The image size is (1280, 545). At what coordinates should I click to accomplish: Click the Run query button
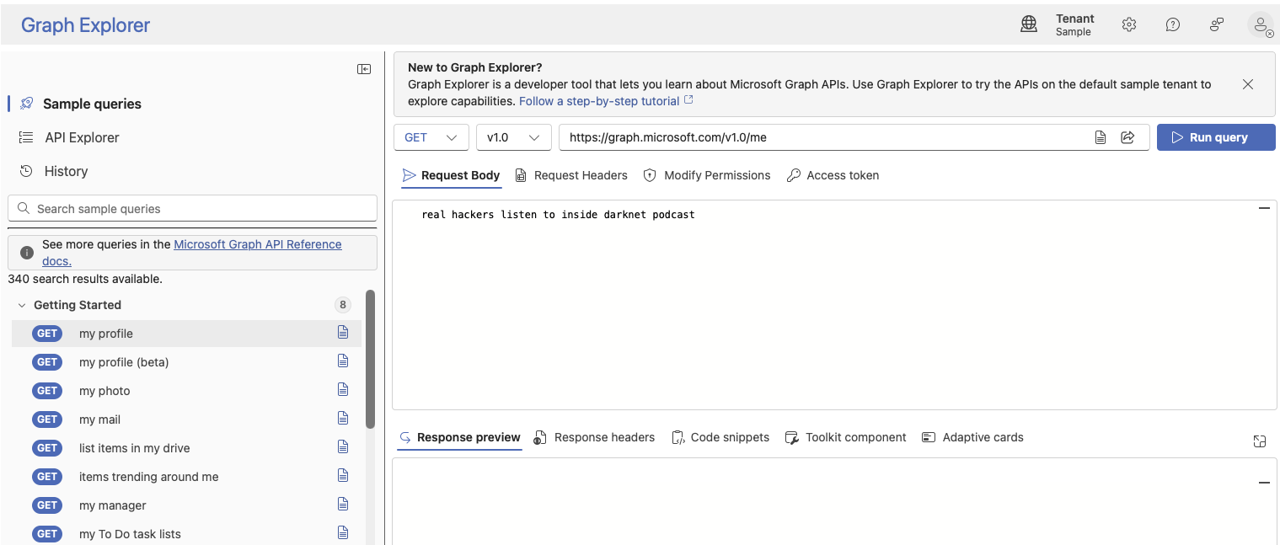[1216, 137]
